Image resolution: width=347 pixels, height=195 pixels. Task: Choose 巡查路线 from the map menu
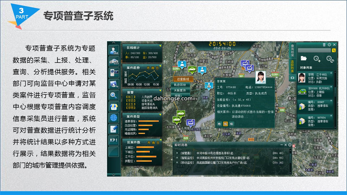(183, 79)
